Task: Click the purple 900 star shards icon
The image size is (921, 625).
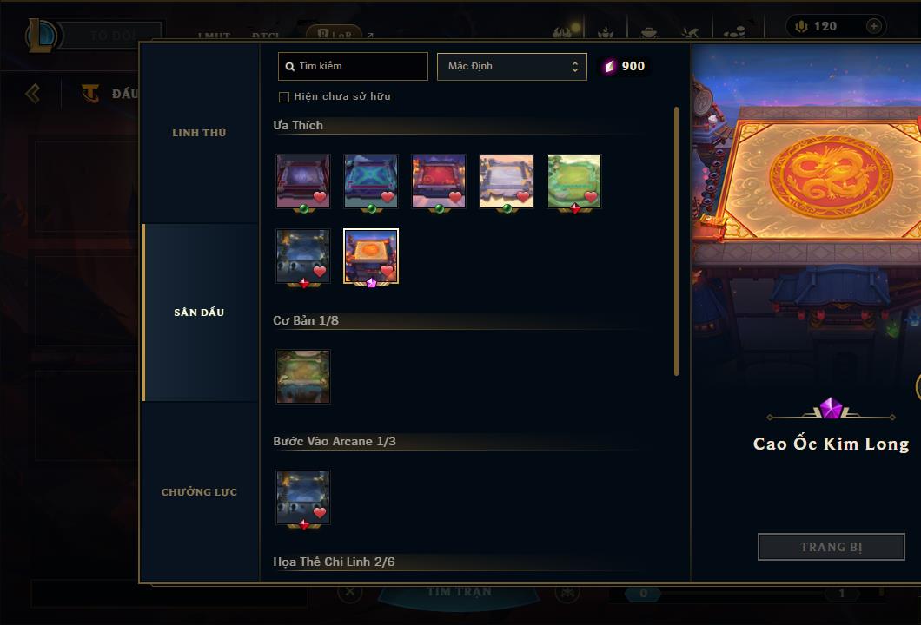Action: point(609,66)
